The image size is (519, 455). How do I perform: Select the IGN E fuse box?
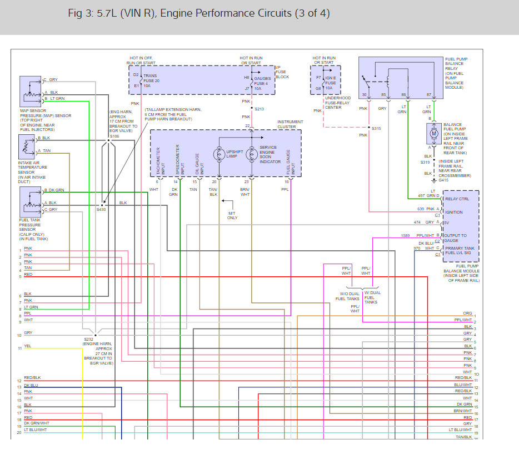coord(325,79)
